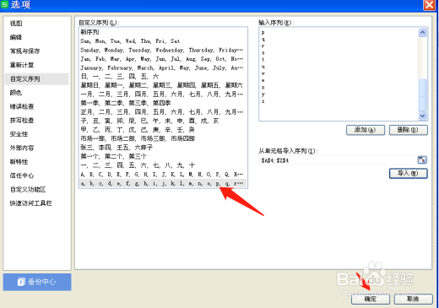
Task: Select the 甲, 乙, 丙, 丁 sequence
Action: pos(163,130)
